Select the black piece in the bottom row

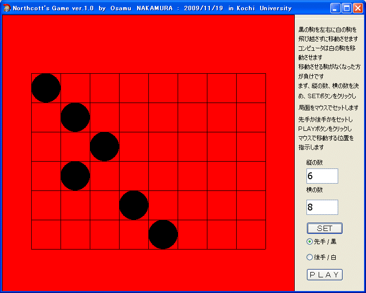point(163,234)
